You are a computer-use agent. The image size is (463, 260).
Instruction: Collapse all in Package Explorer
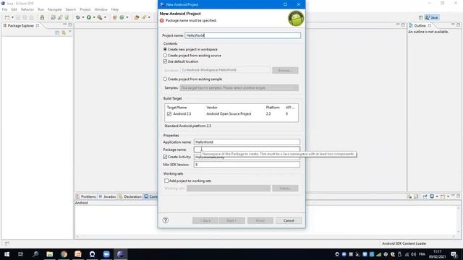pyautogui.click(x=57, y=32)
